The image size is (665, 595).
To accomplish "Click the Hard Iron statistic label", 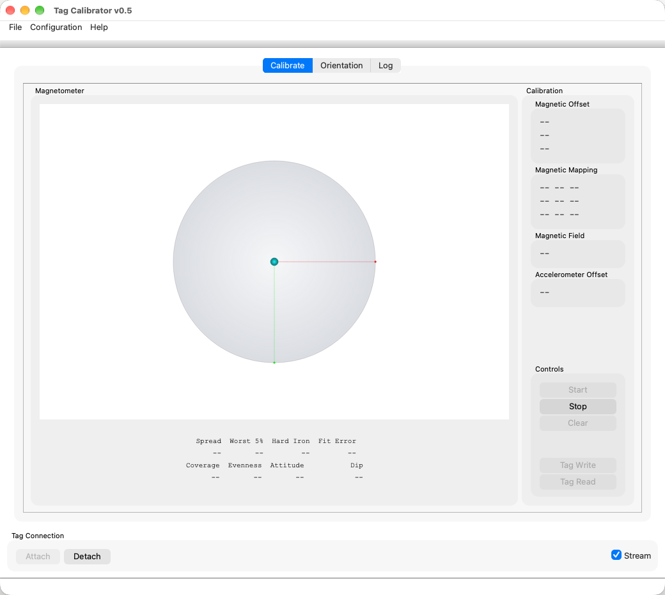I will (291, 441).
